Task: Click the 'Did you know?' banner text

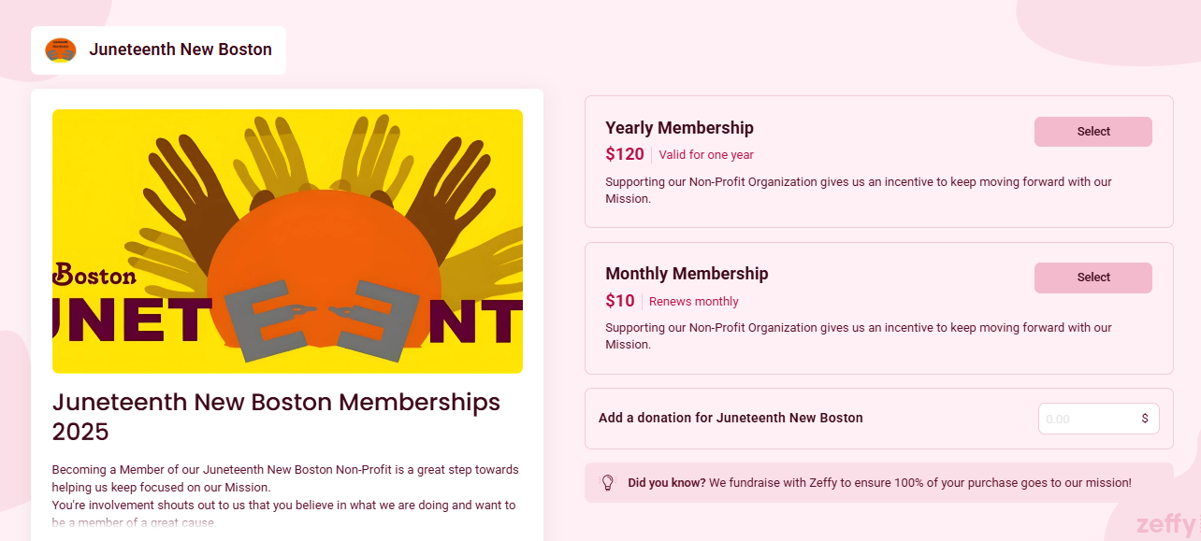Action: pyautogui.click(x=666, y=482)
